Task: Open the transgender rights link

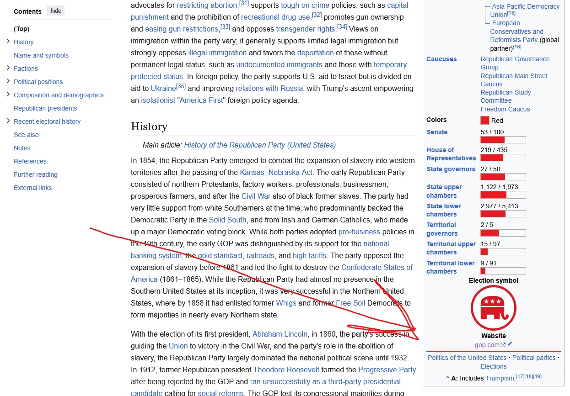Action: pyautogui.click(x=305, y=29)
